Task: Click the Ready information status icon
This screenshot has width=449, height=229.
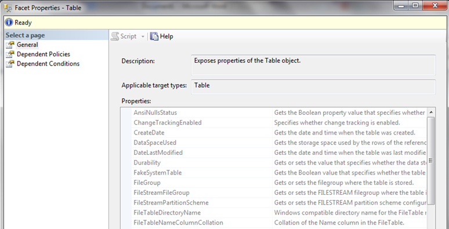Action: click(x=9, y=23)
